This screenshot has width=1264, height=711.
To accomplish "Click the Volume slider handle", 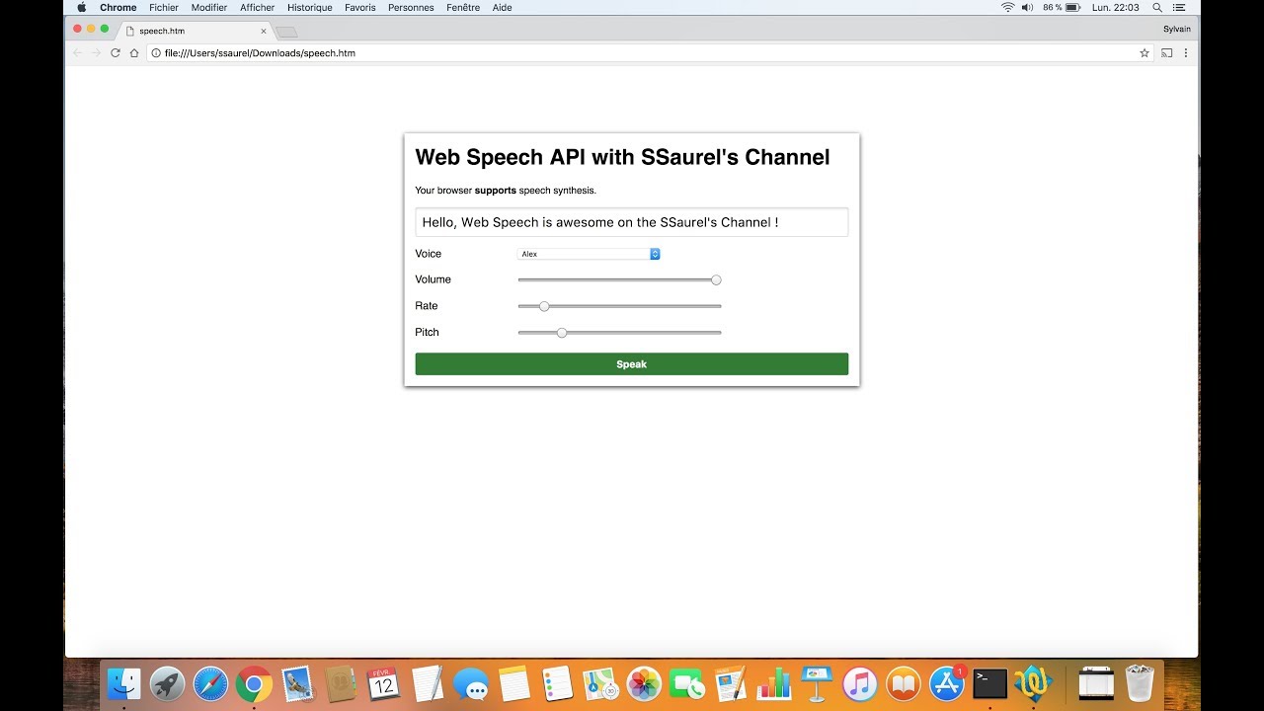I will coord(717,279).
